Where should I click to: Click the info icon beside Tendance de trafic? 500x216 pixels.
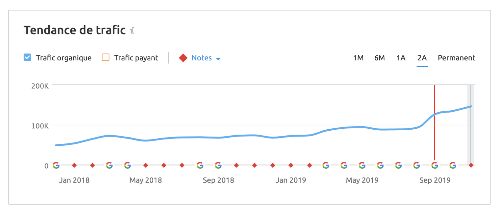pyautogui.click(x=132, y=31)
